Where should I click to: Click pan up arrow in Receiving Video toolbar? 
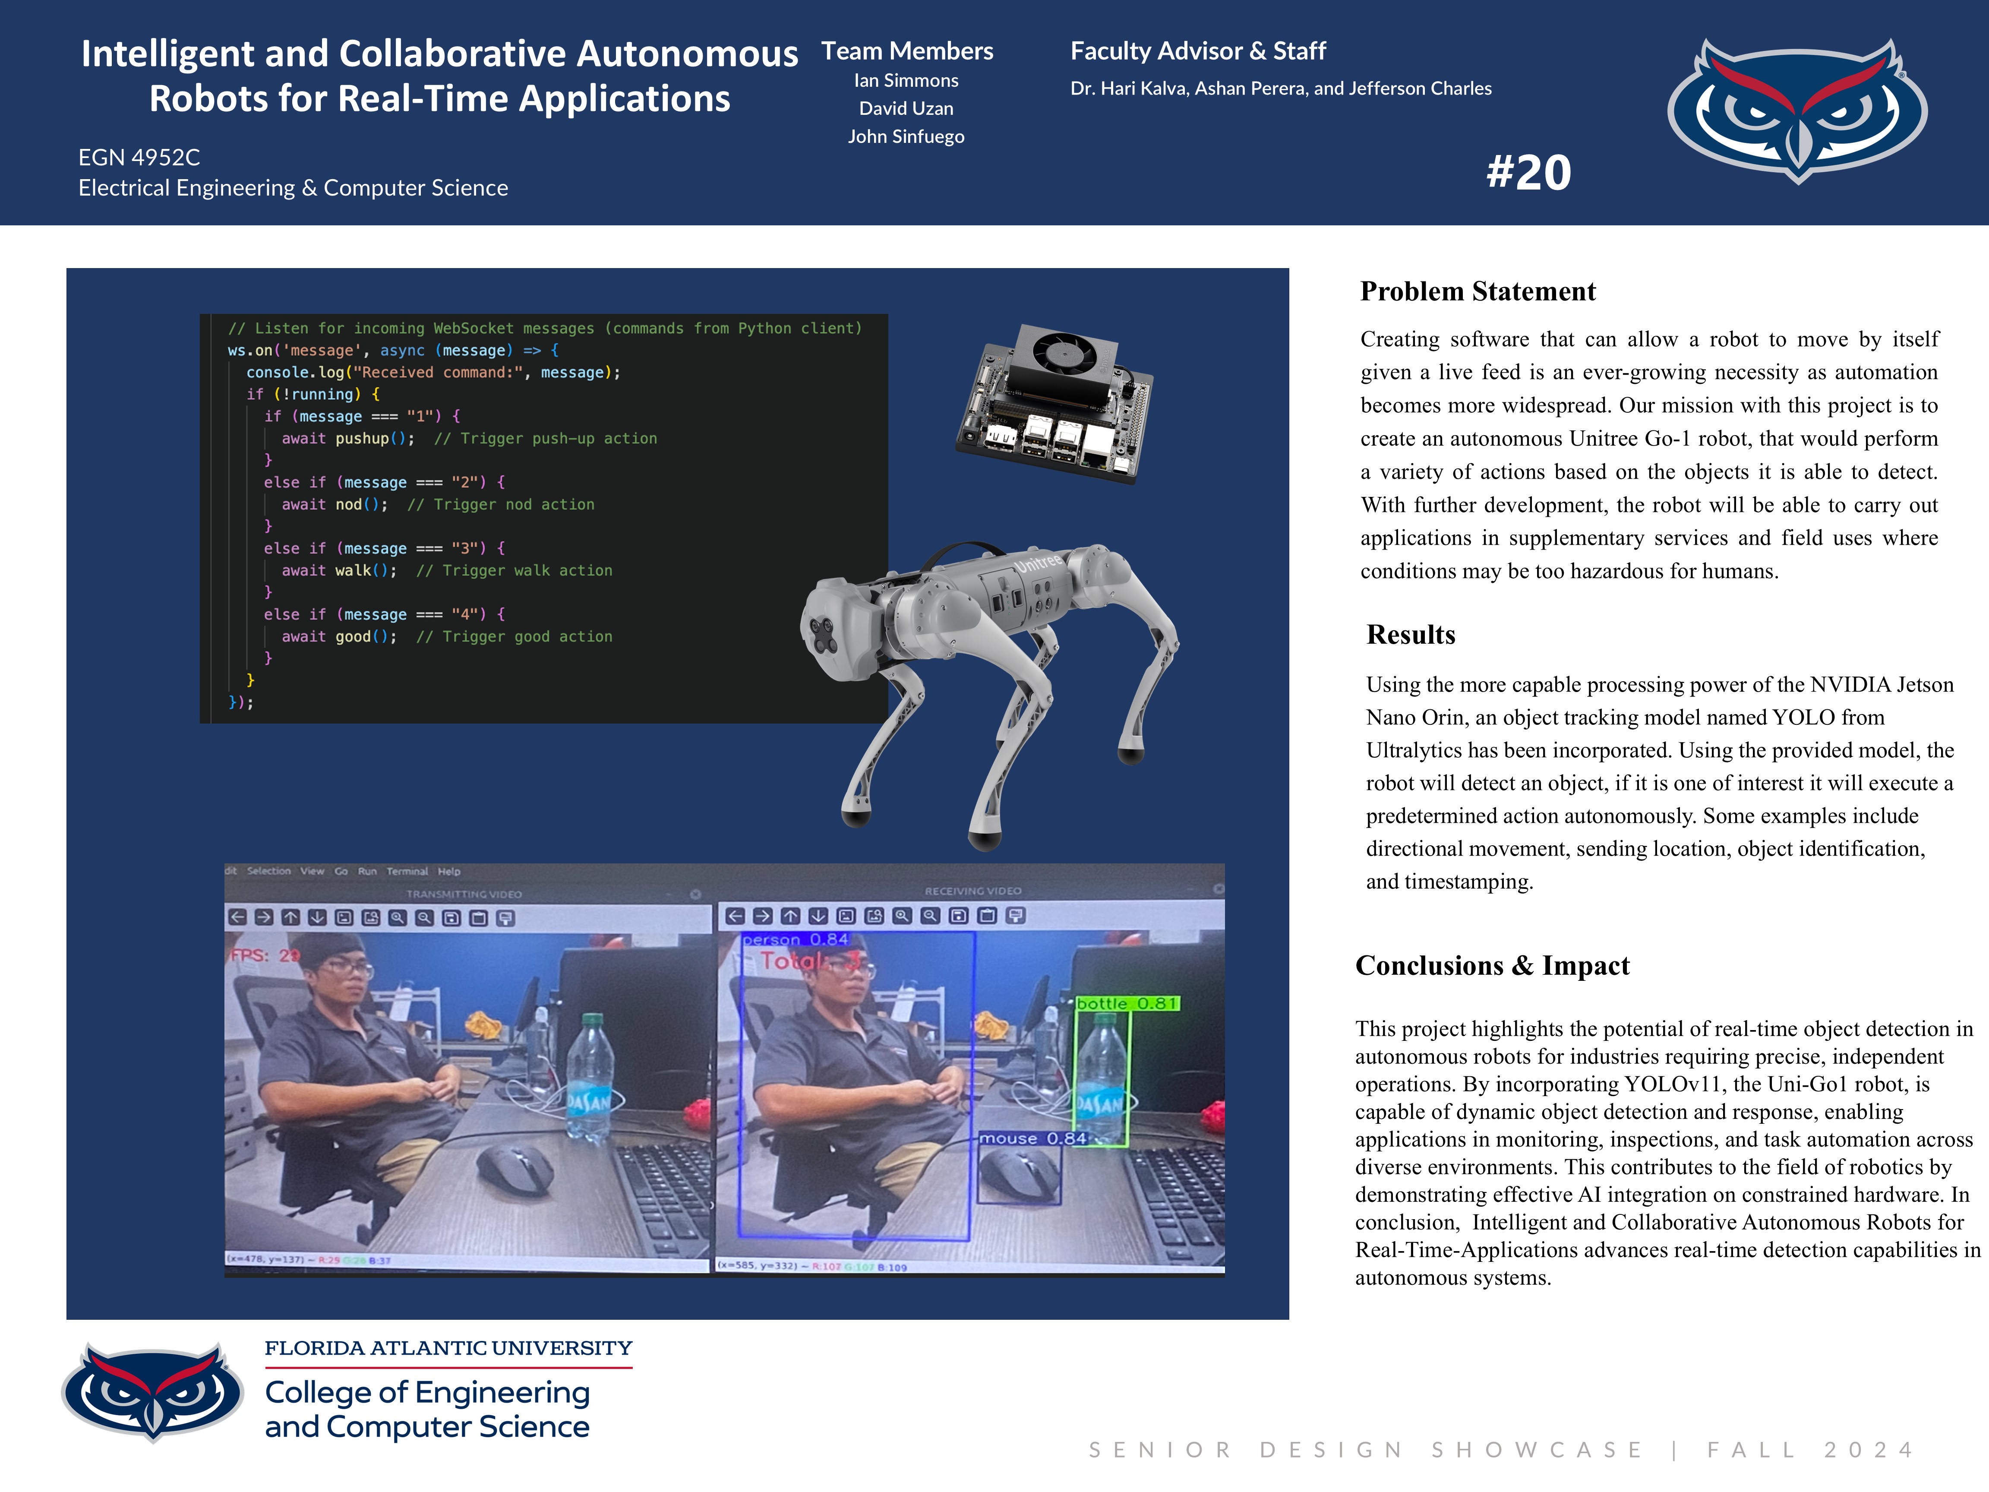[x=789, y=916]
